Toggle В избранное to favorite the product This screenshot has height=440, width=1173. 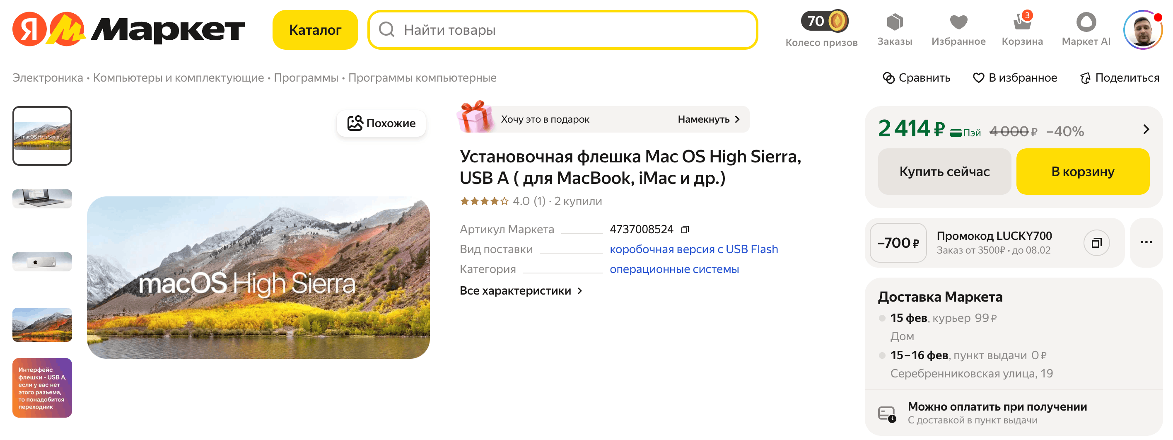[x=1014, y=77]
